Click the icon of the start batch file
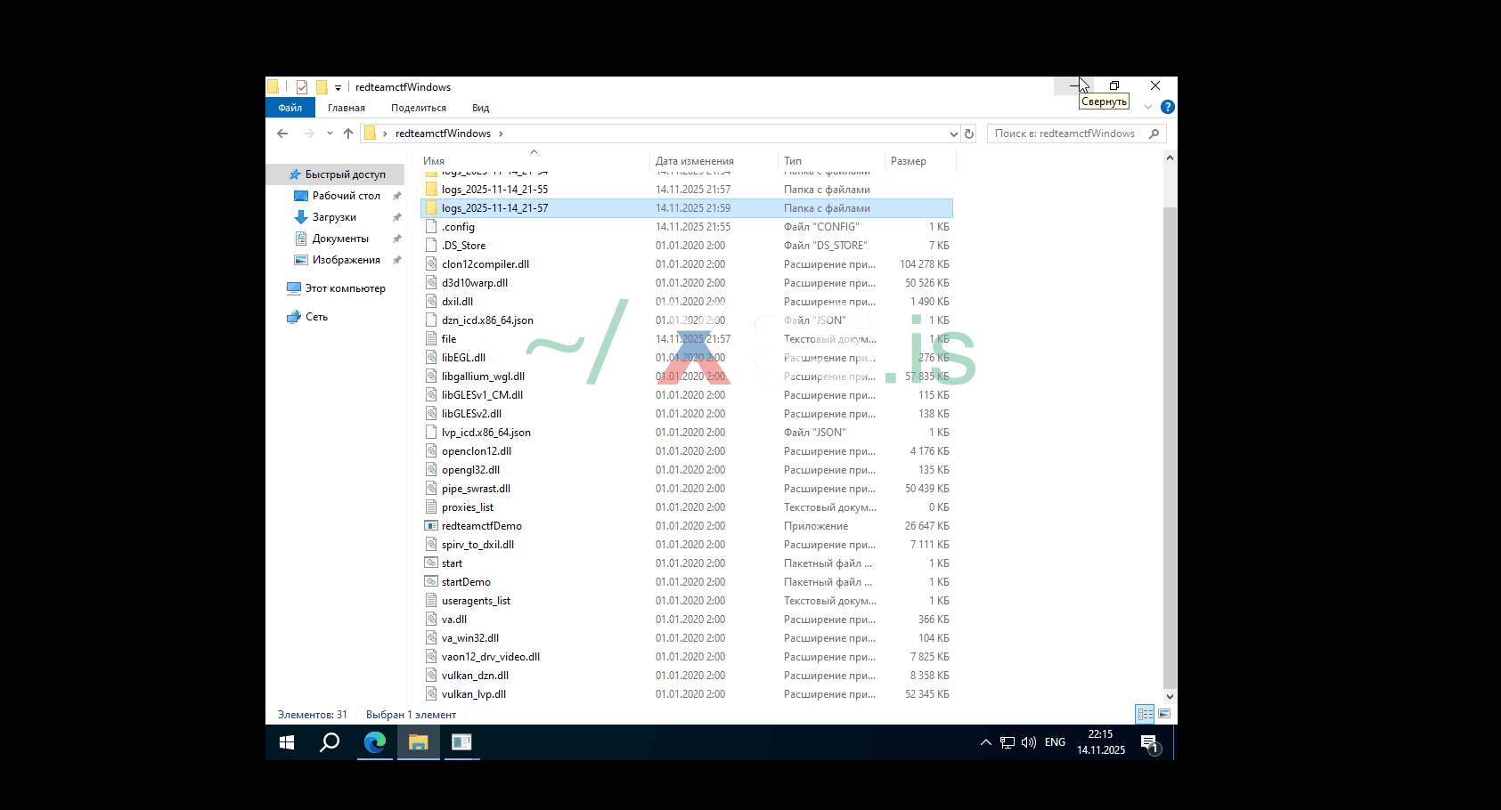Image resolution: width=1501 pixels, height=810 pixels. 432,563
